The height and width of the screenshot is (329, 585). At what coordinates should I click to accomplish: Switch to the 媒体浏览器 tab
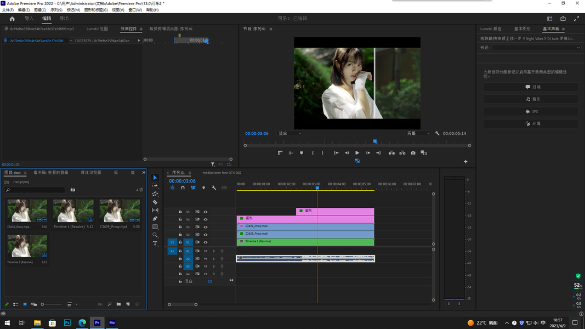coord(91,172)
